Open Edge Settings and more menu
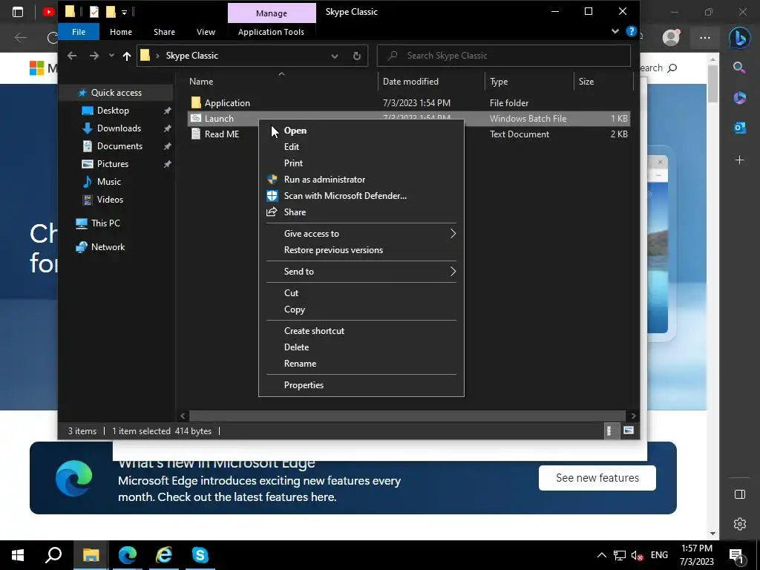Image resolution: width=760 pixels, height=570 pixels. tap(705, 38)
